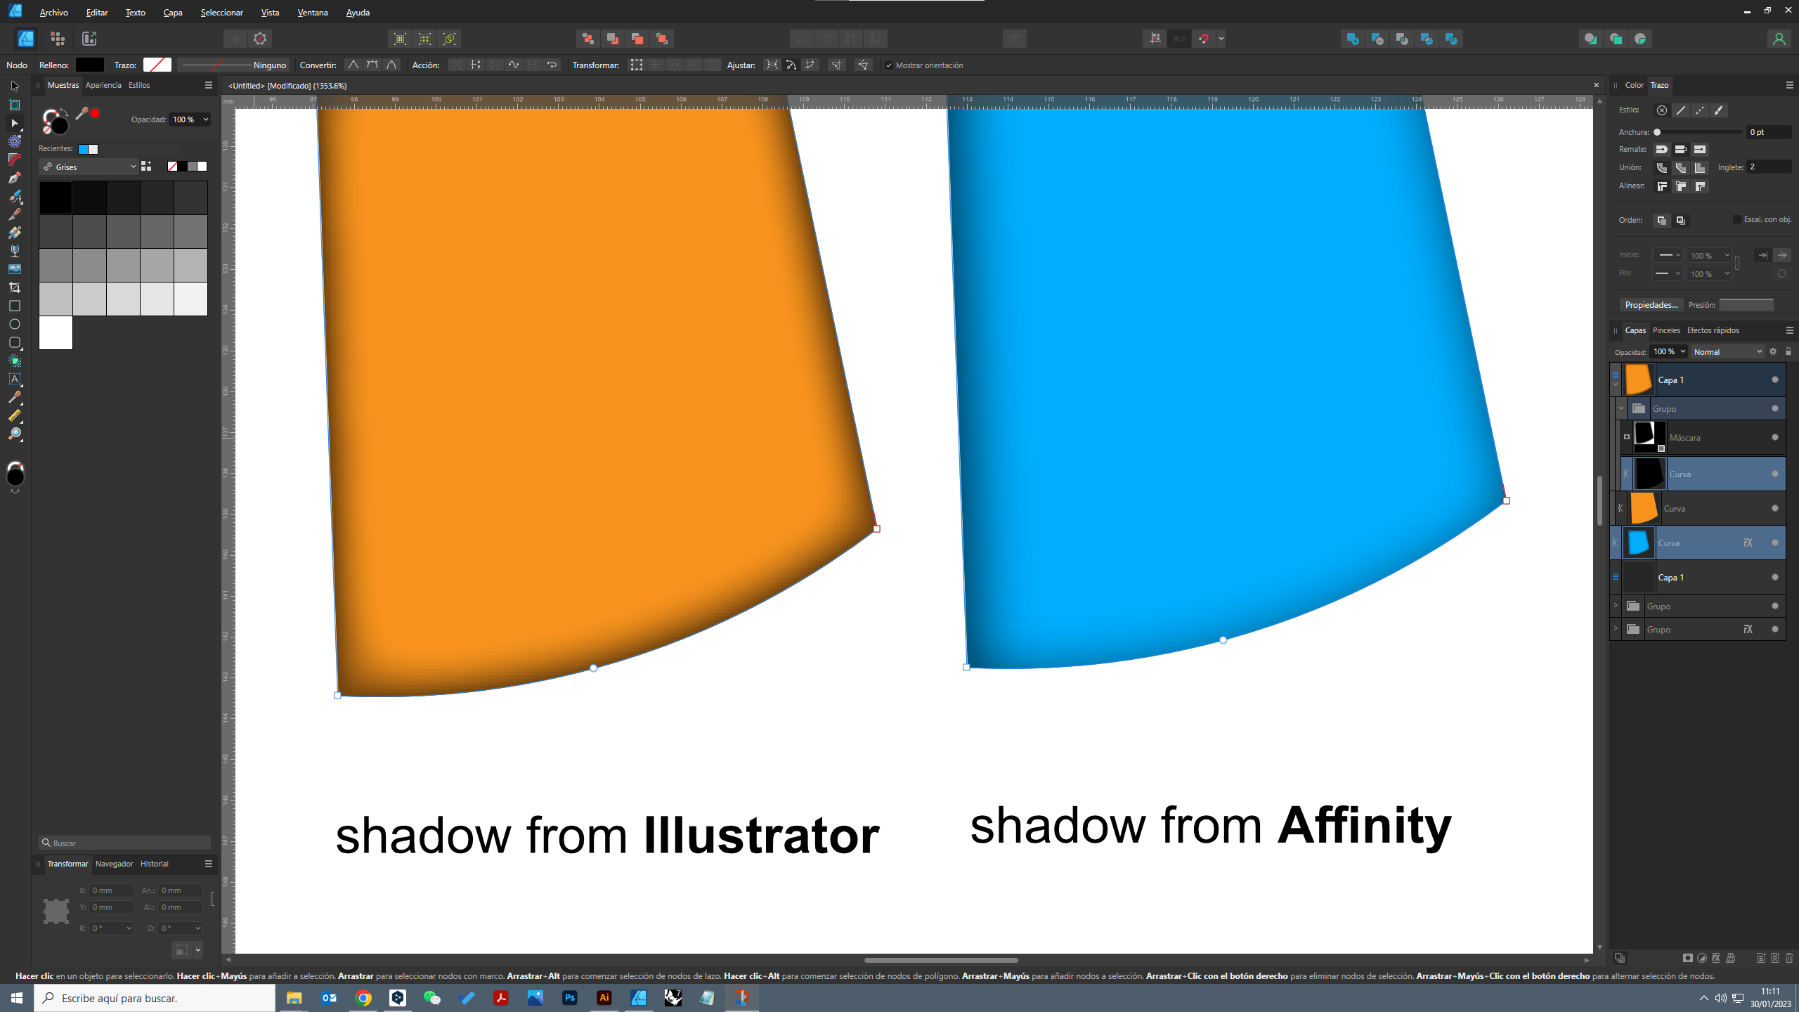Toggle visibility of blue Curva layer
This screenshot has height=1012, width=1799.
pos(1775,543)
